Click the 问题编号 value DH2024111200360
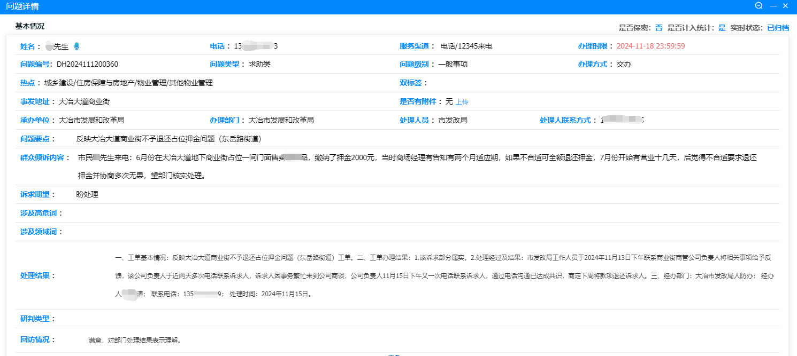This screenshot has height=356, width=797. (x=87, y=65)
